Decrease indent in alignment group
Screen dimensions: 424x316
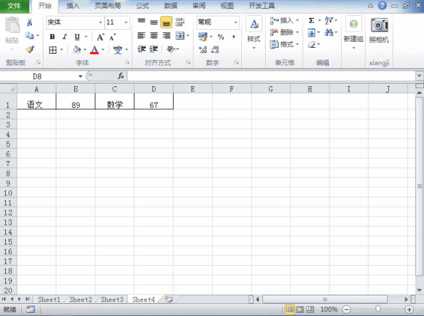[x=141, y=49]
